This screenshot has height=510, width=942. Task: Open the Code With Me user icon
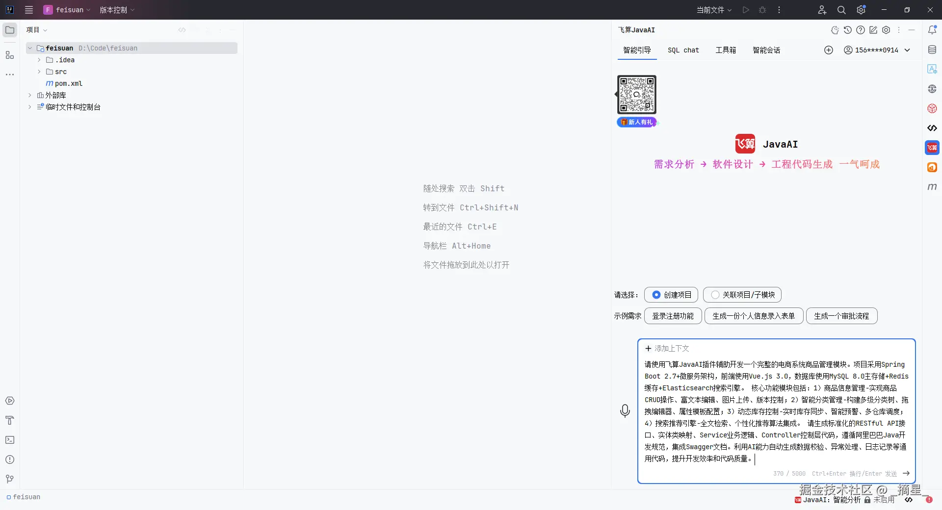[822, 10]
